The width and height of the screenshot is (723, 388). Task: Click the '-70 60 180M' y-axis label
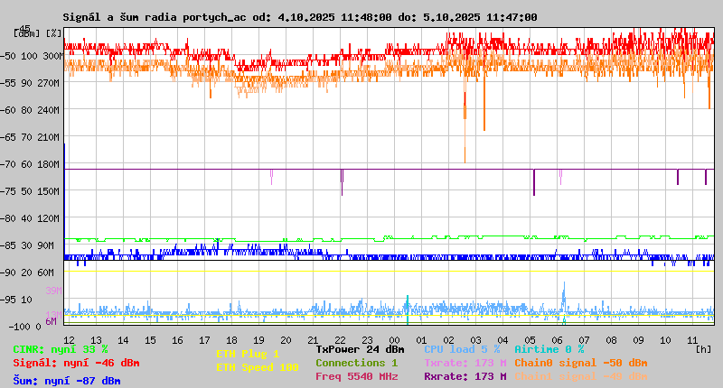click(x=32, y=164)
